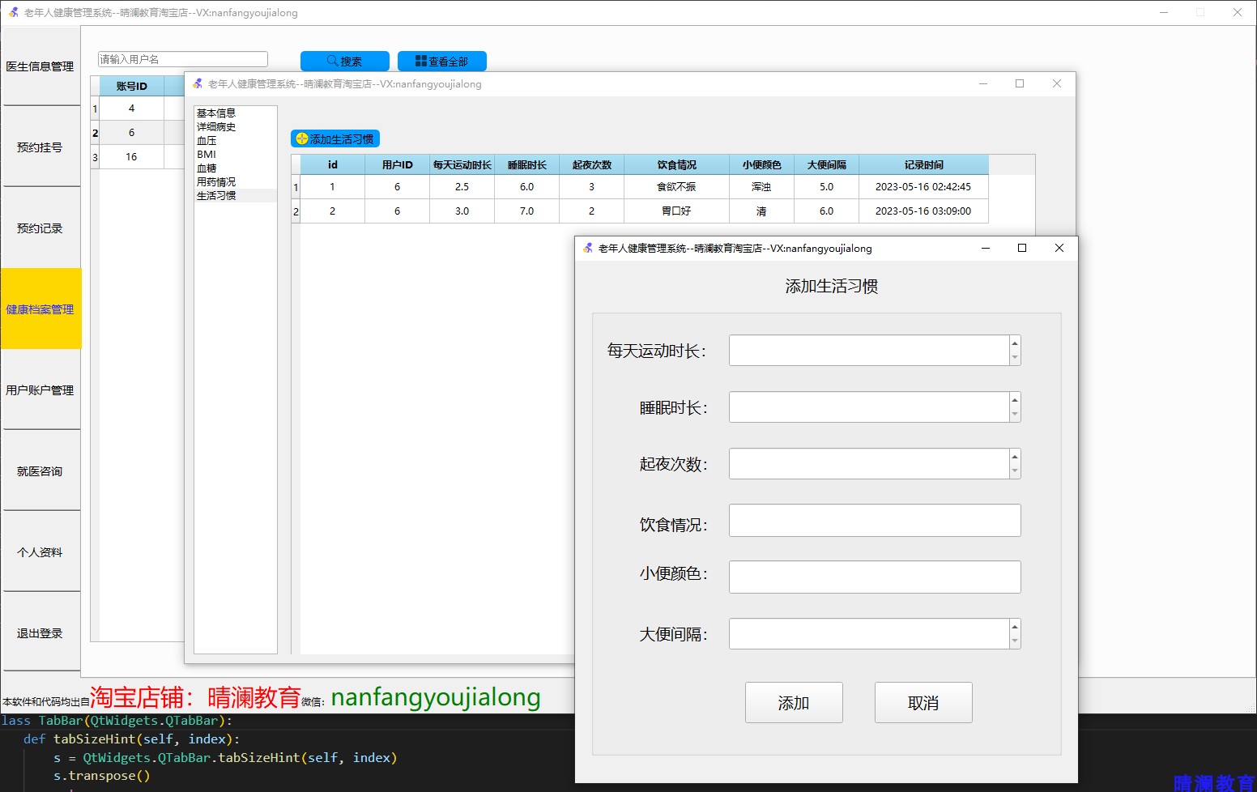Maximize the 添加生活习惯 dialog window
Viewport: 1257px width, 792px height.
point(1022,248)
